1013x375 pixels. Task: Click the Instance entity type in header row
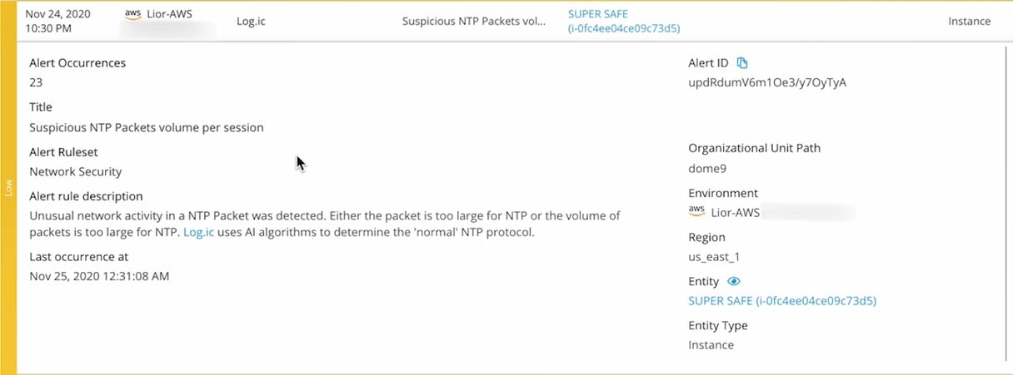969,22
